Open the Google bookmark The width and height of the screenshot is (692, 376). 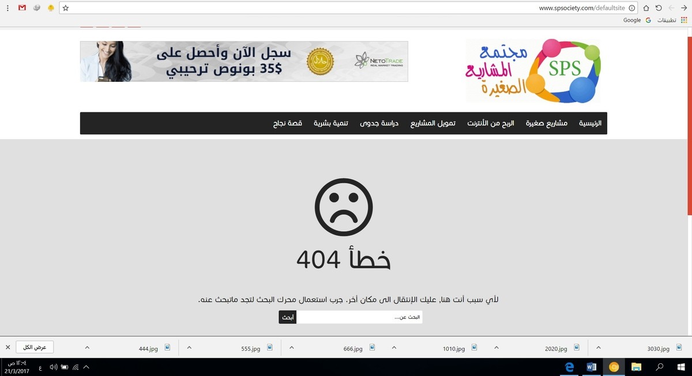coord(637,20)
